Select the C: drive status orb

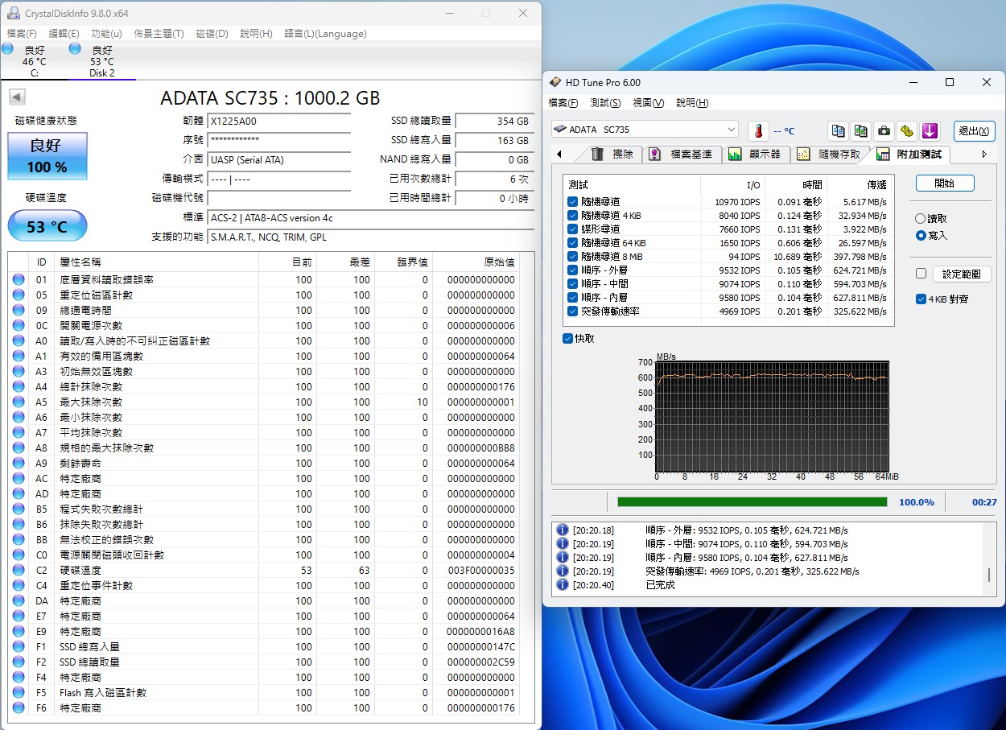click(7, 49)
